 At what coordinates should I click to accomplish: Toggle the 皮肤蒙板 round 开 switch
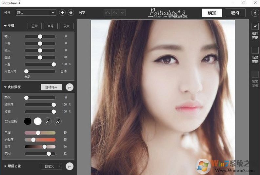pyautogui.click(x=69, y=87)
